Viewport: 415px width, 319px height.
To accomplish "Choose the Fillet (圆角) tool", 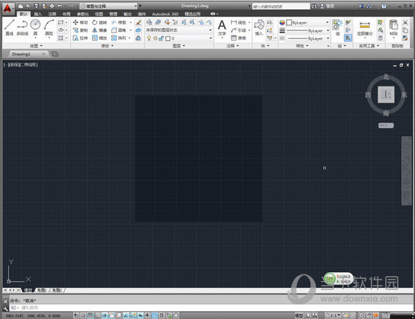I will (119, 30).
